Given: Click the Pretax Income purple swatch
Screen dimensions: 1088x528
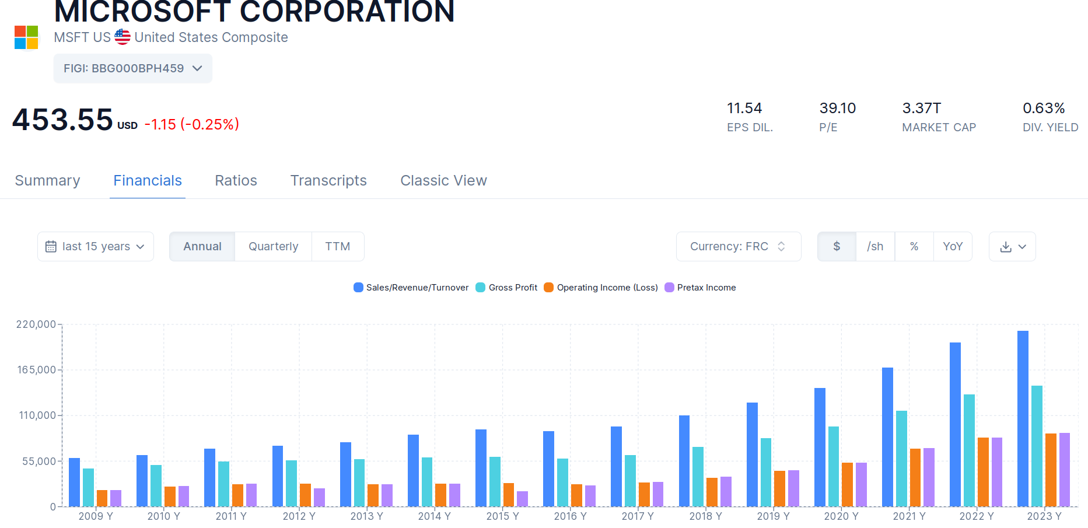Looking at the screenshot, I should pos(670,288).
